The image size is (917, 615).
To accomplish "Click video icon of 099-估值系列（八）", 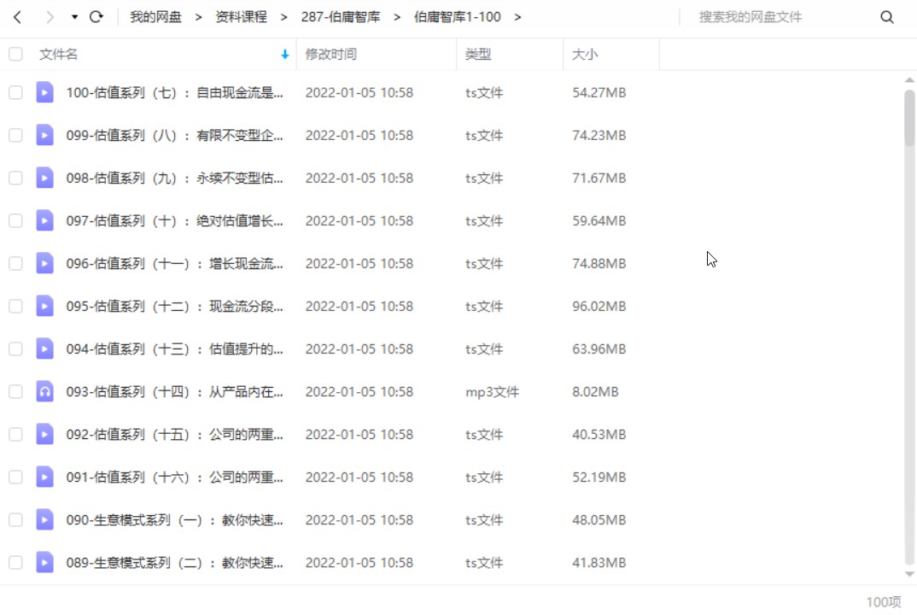I will pos(44,135).
